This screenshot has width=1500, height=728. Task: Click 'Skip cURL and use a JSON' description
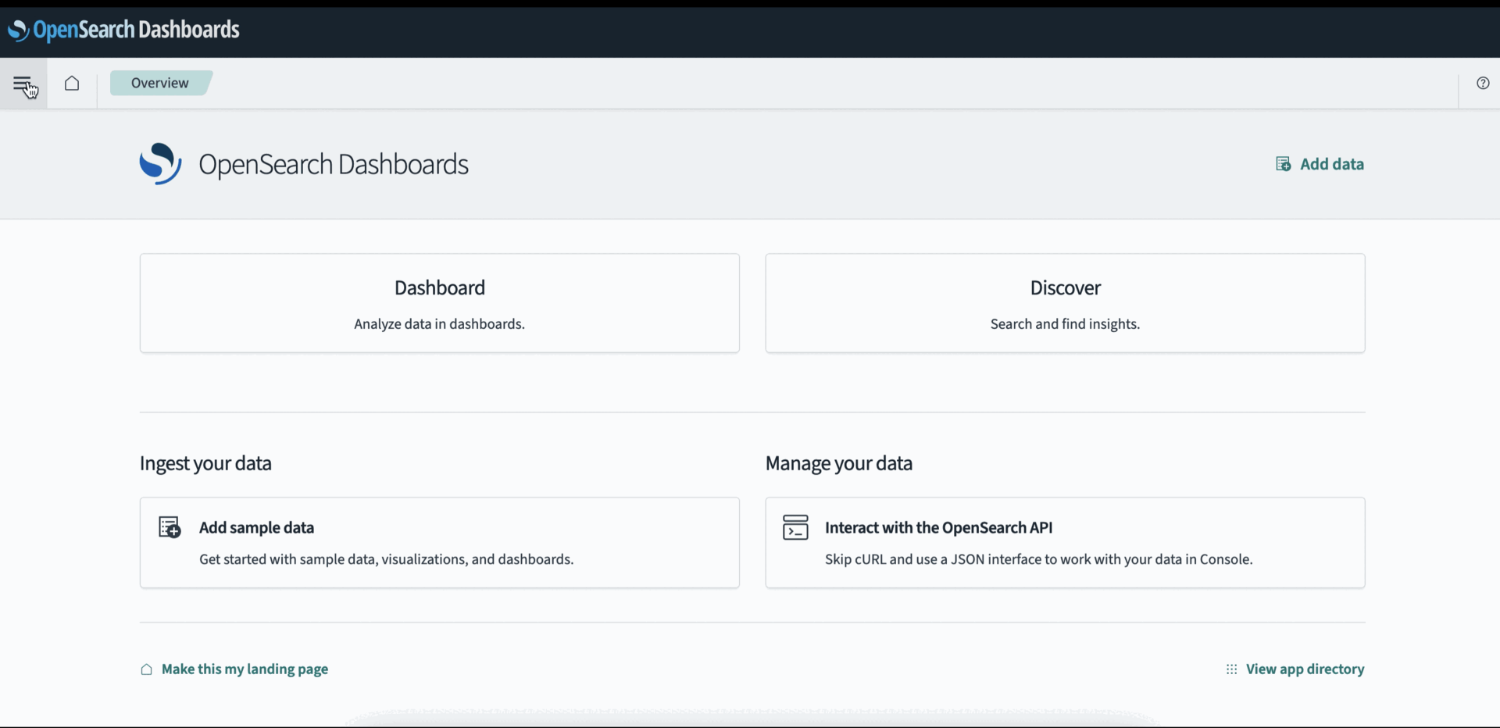click(x=1038, y=559)
